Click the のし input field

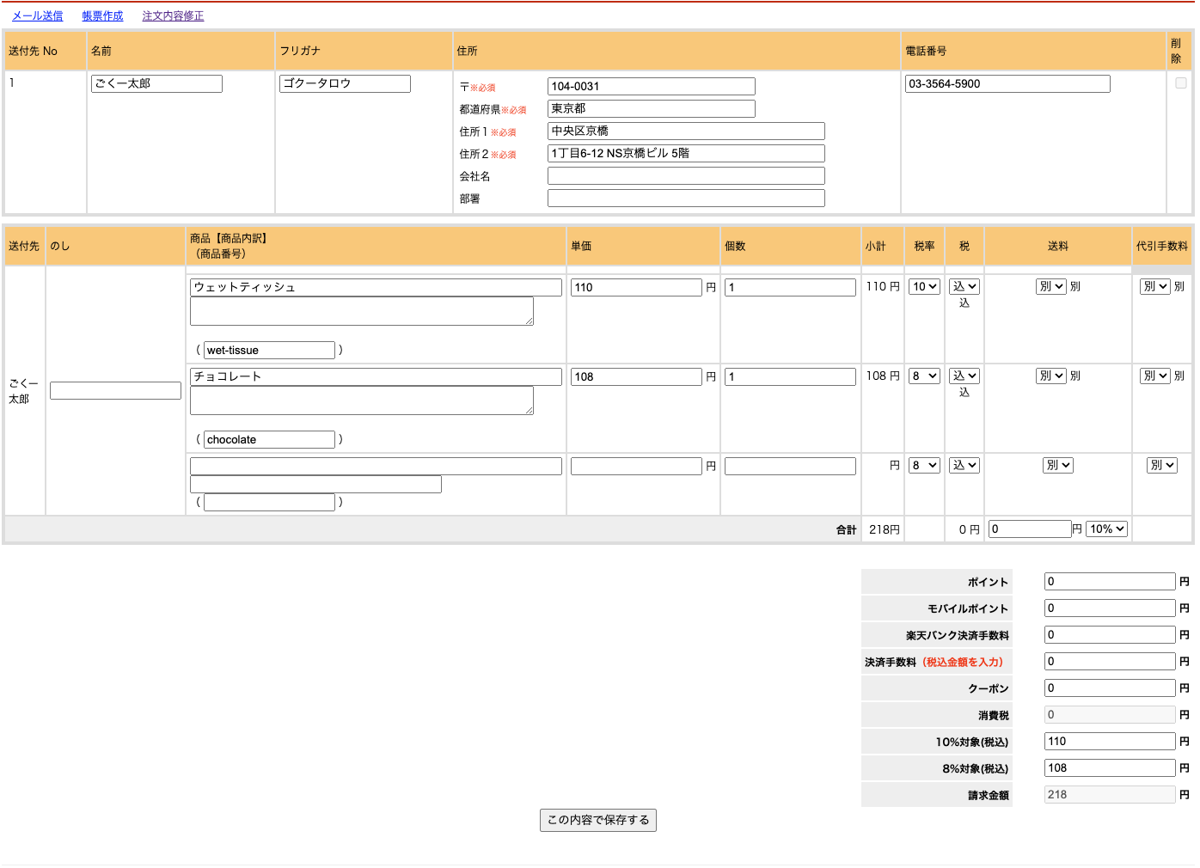(115, 389)
